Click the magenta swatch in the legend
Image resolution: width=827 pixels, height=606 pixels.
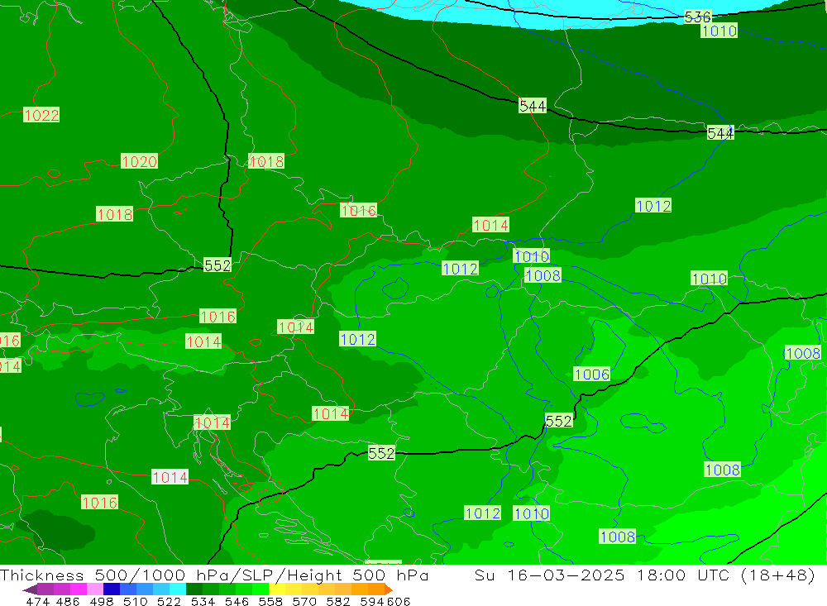(79, 589)
